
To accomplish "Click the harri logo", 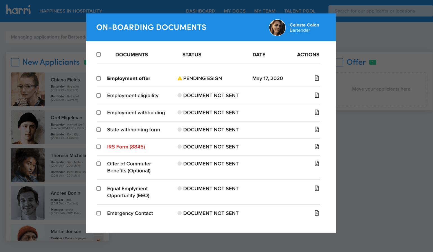I will click(x=19, y=10).
